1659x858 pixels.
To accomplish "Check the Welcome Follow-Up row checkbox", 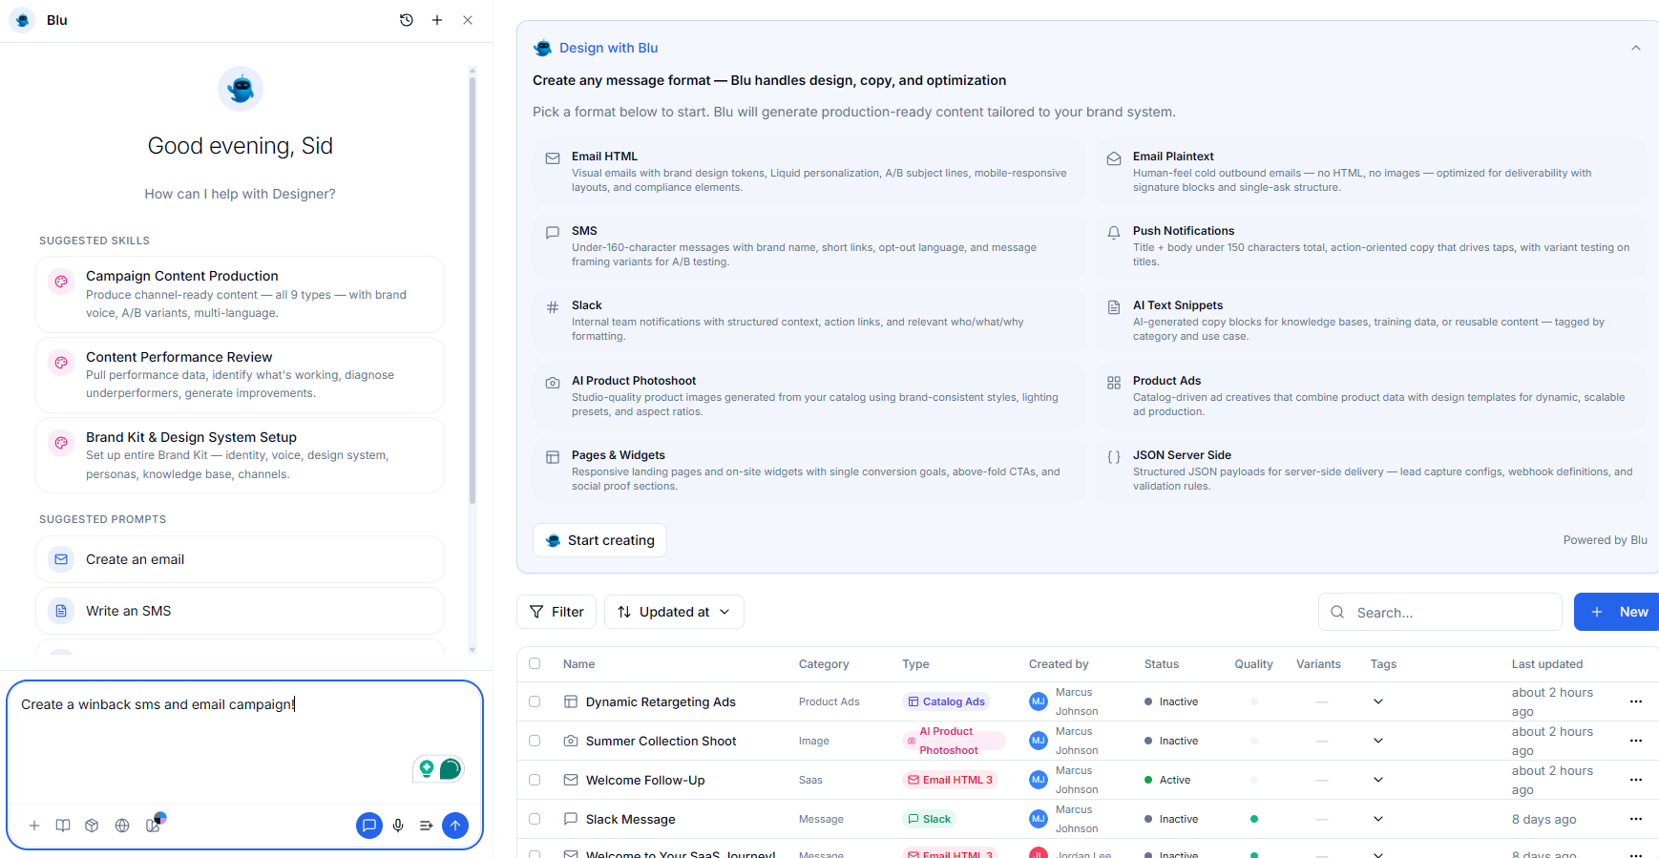I will 535,780.
